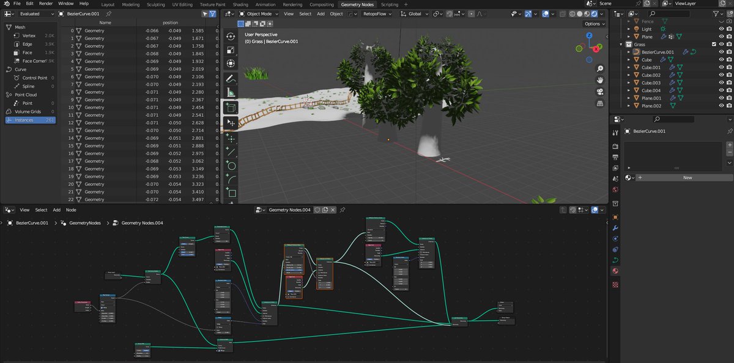Viewport: 734px width, 363px height.
Task: Open the Modifiers wrench properties tab
Action: pyautogui.click(x=615, y=228)
